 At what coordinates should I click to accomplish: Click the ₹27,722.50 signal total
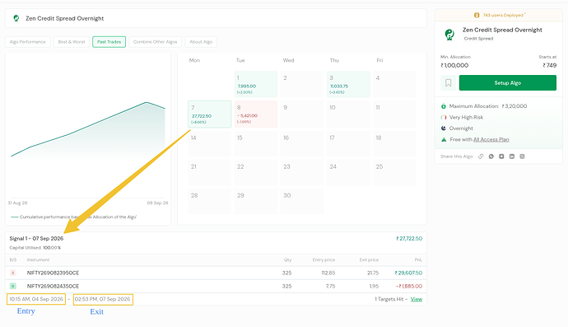[409, 239]
